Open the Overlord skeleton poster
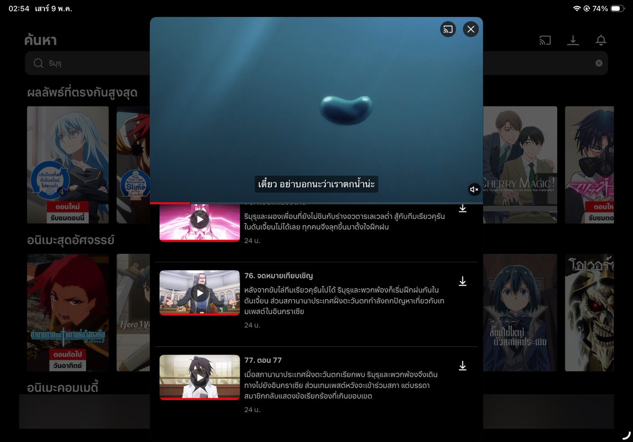The width and height of the screenshot is (633, 442). (x=589, y=313)
